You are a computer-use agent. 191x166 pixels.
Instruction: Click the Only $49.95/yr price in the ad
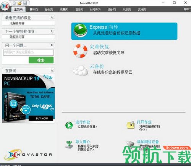tap(43, 107)
